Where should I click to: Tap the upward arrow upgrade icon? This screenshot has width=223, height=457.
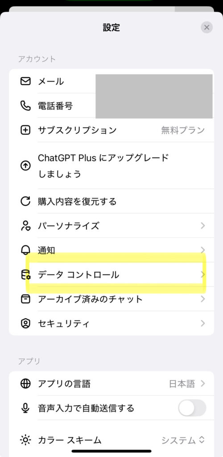click(25, 166)
